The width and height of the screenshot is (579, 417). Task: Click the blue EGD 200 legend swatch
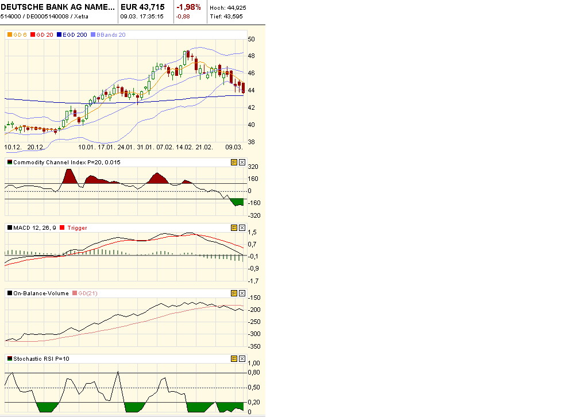point(59,34)
